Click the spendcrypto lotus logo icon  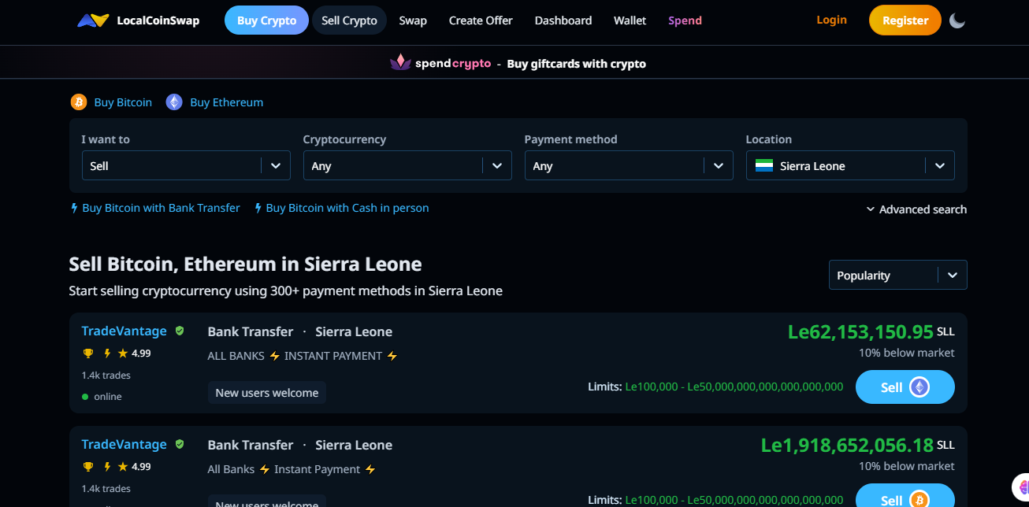click(x=400, y=62)
